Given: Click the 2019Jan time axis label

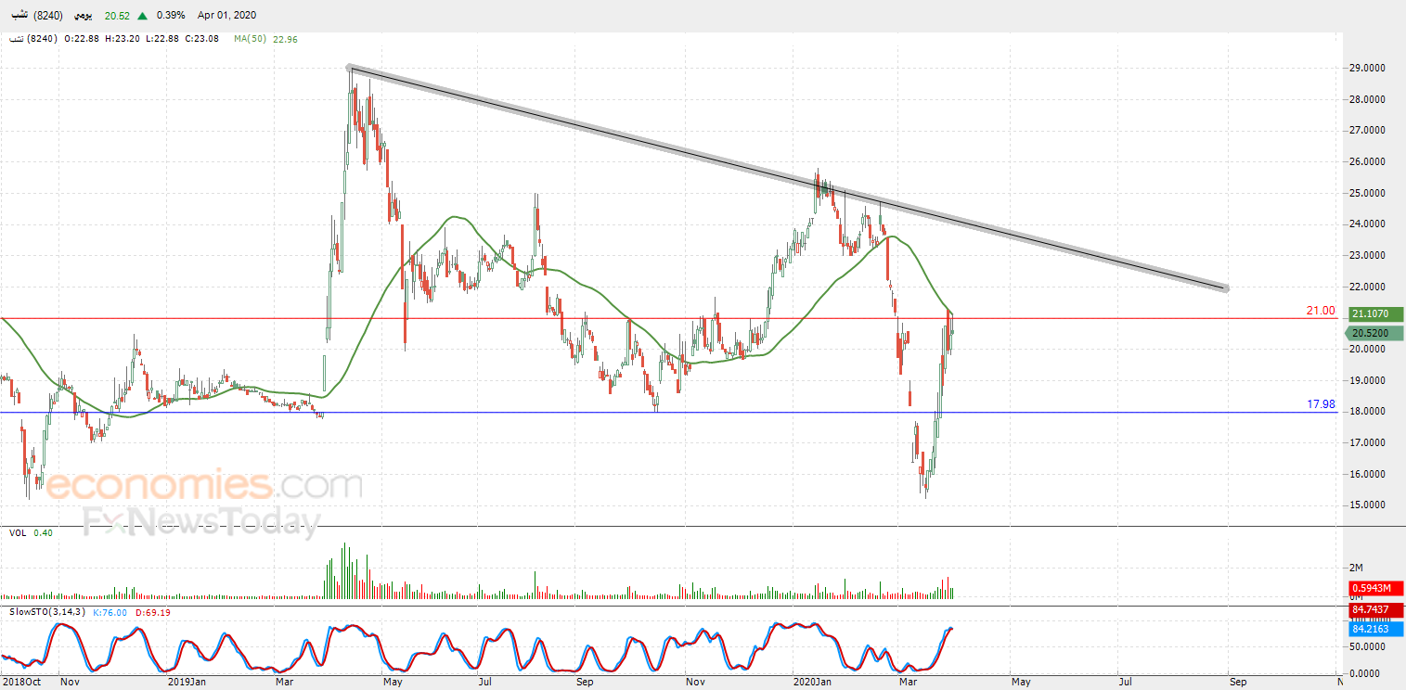Looking at the screenshot, I should coord(186,682).
